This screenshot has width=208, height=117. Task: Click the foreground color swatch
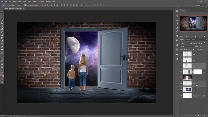click(x=1, y=75)
